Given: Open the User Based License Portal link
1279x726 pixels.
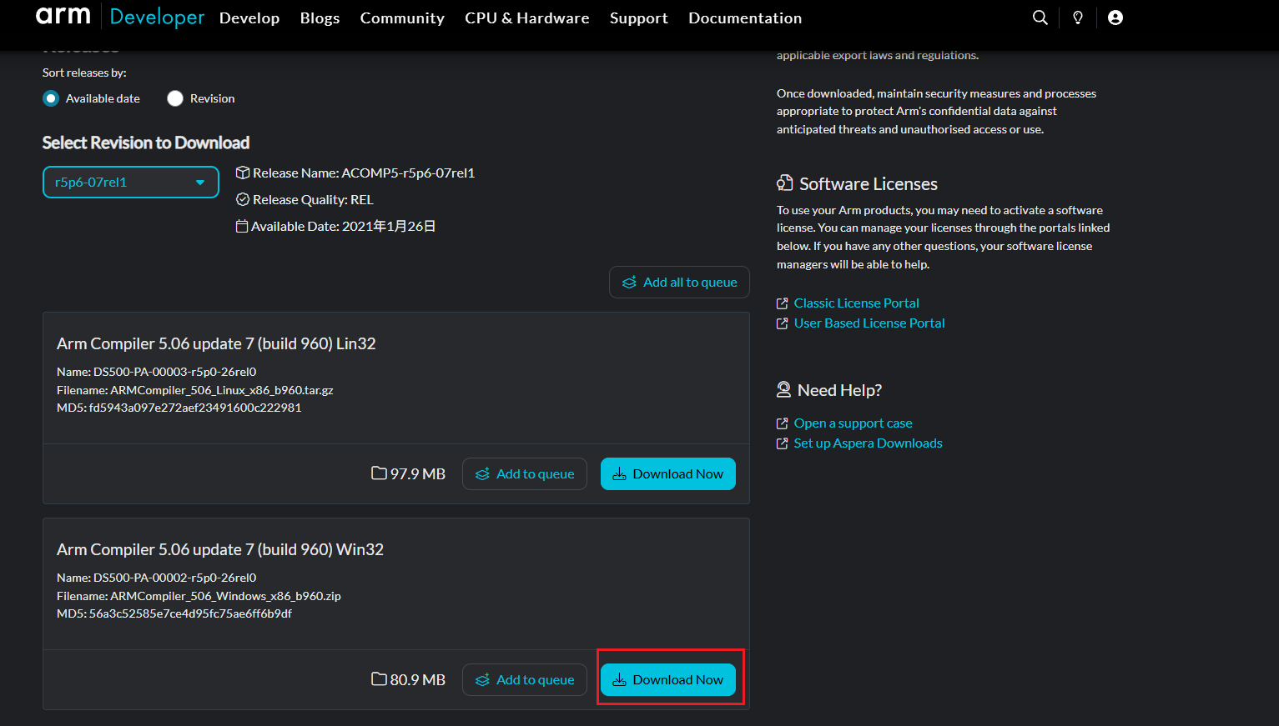Looking at the screenshot, I should [869, 323].
